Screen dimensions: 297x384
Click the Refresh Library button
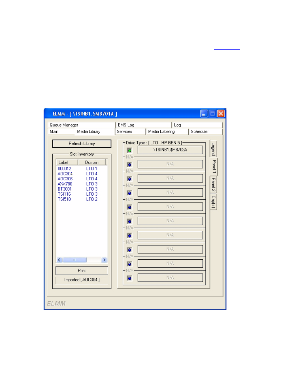tap(82, 144)
